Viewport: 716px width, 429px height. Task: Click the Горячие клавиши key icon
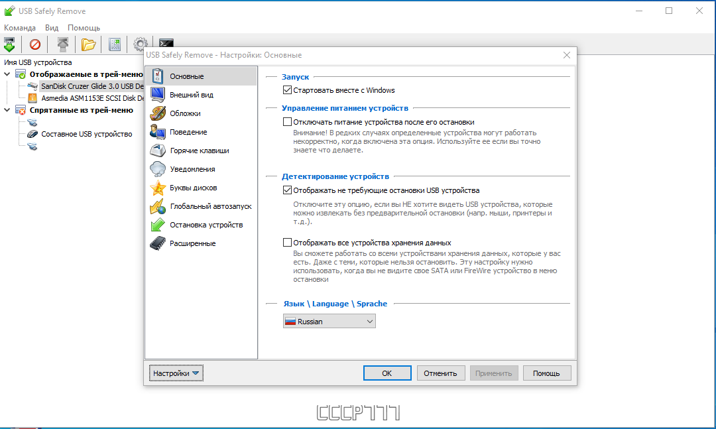click(x=158, y=151)
